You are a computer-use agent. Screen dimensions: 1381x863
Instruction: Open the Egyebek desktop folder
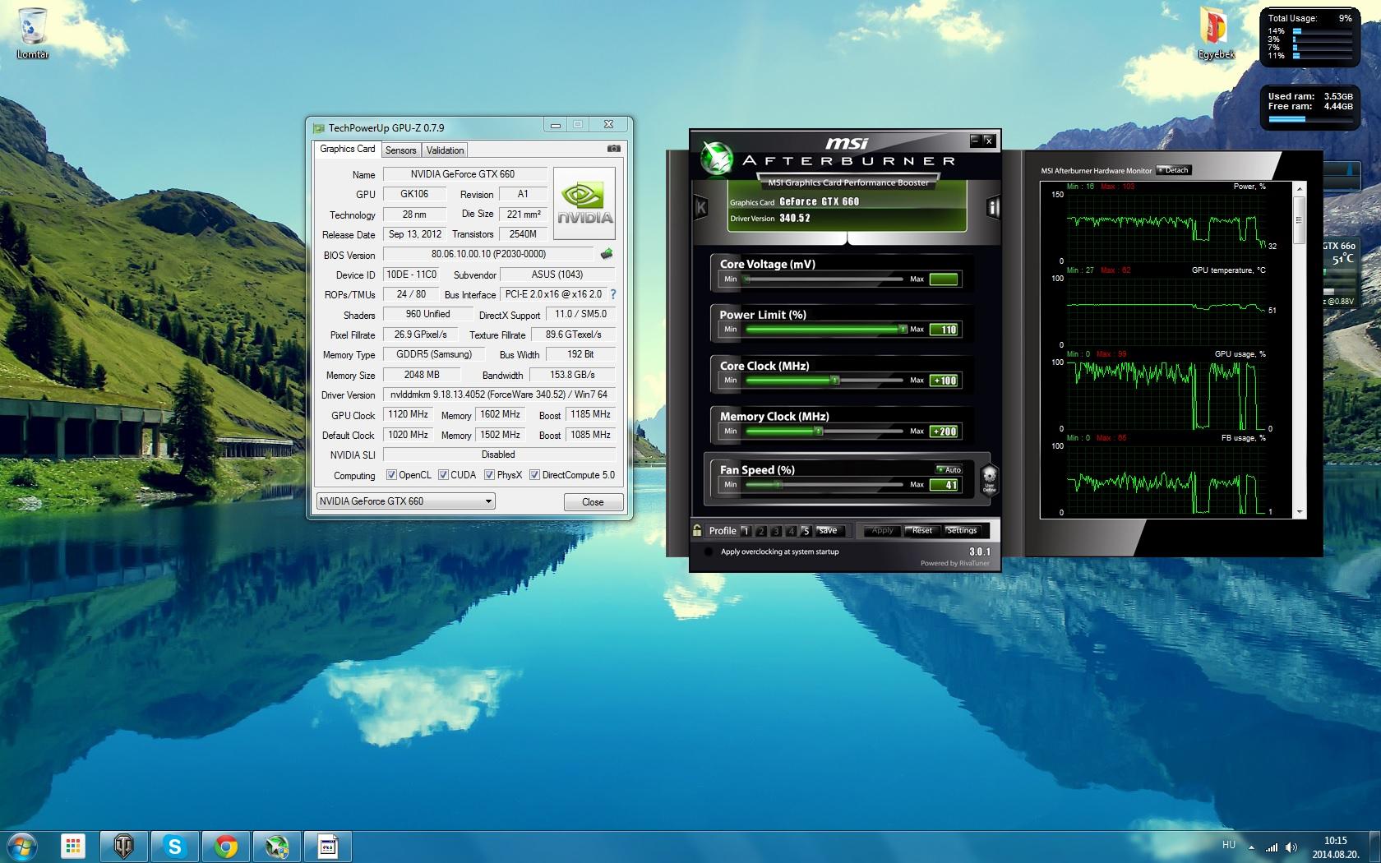click(x=1216, y=34)
